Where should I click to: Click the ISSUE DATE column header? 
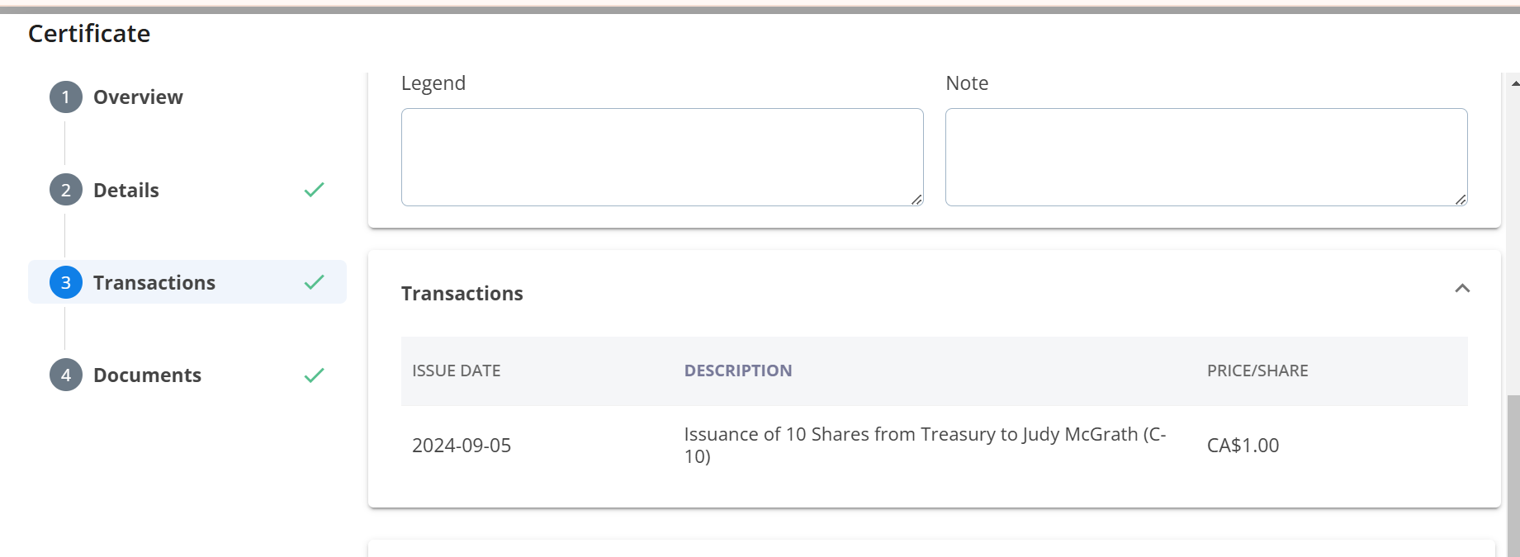pyautogui.click(x=457, y=371)
